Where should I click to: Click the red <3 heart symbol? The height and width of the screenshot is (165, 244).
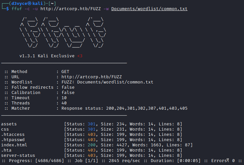(80, 56)
